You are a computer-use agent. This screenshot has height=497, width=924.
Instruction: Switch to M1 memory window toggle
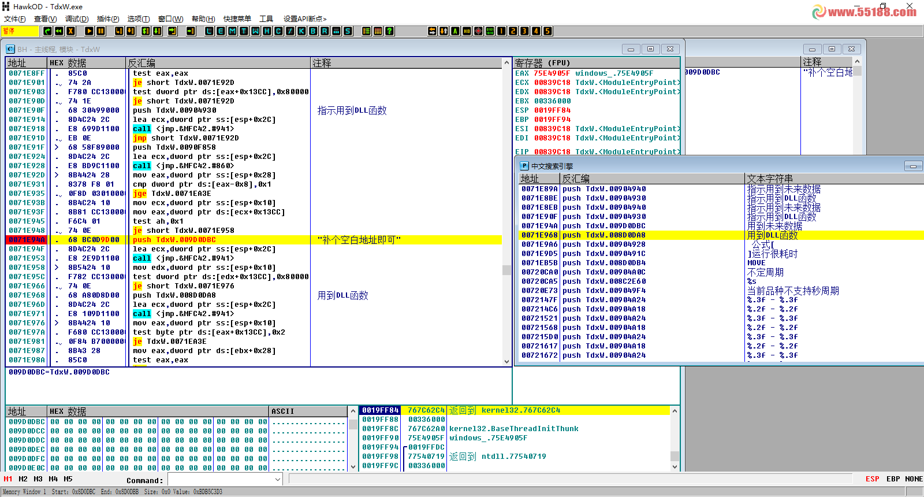click(8, 479)
